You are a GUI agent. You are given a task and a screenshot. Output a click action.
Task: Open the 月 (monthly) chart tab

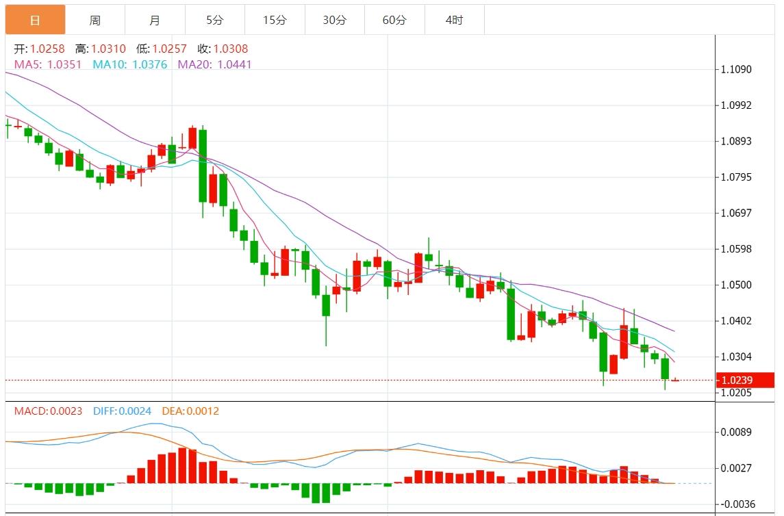pyautogui.click(x=155, y=20)
